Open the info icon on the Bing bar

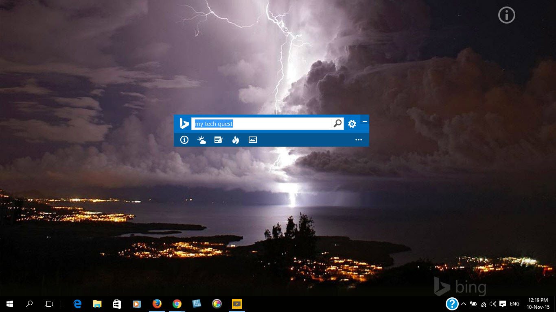pos(184,139)
